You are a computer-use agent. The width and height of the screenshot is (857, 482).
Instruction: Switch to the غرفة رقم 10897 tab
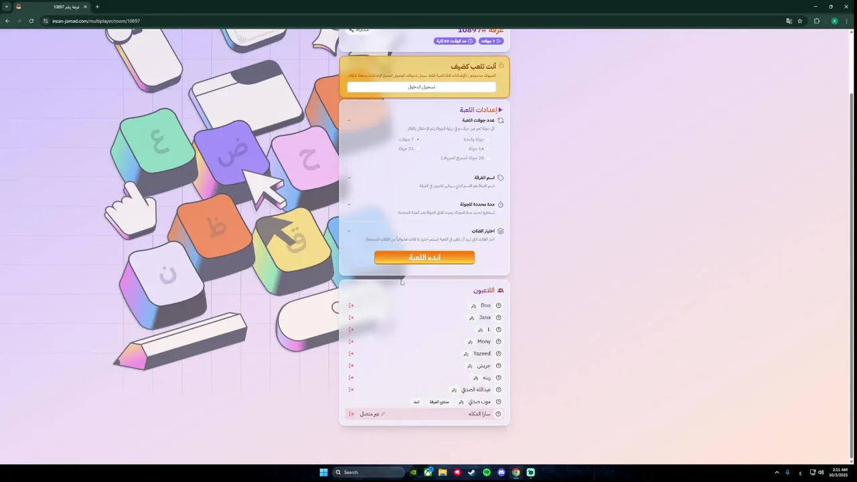pyautogui.click(x=52, y=7)
